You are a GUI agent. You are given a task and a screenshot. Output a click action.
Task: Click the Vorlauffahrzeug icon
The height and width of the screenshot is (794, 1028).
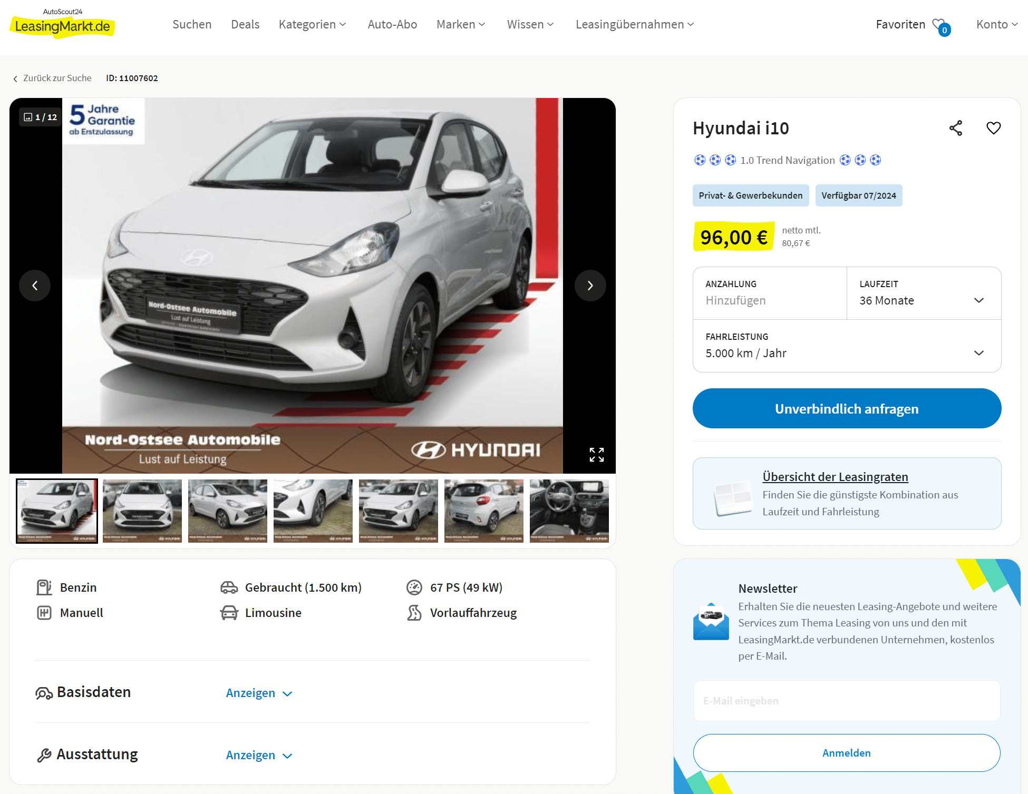tap(414, 613)
